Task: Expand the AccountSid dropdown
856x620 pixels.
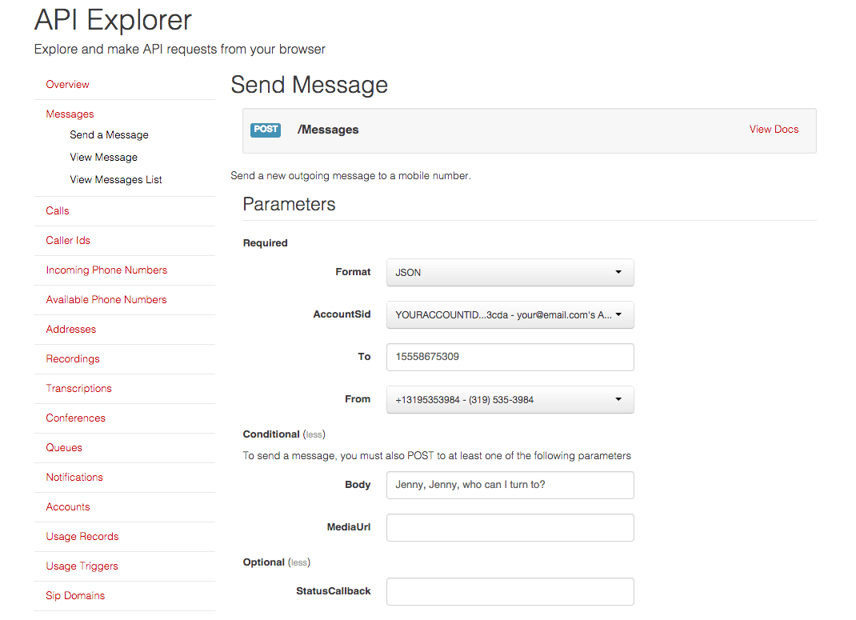Action: pos(510,315)
